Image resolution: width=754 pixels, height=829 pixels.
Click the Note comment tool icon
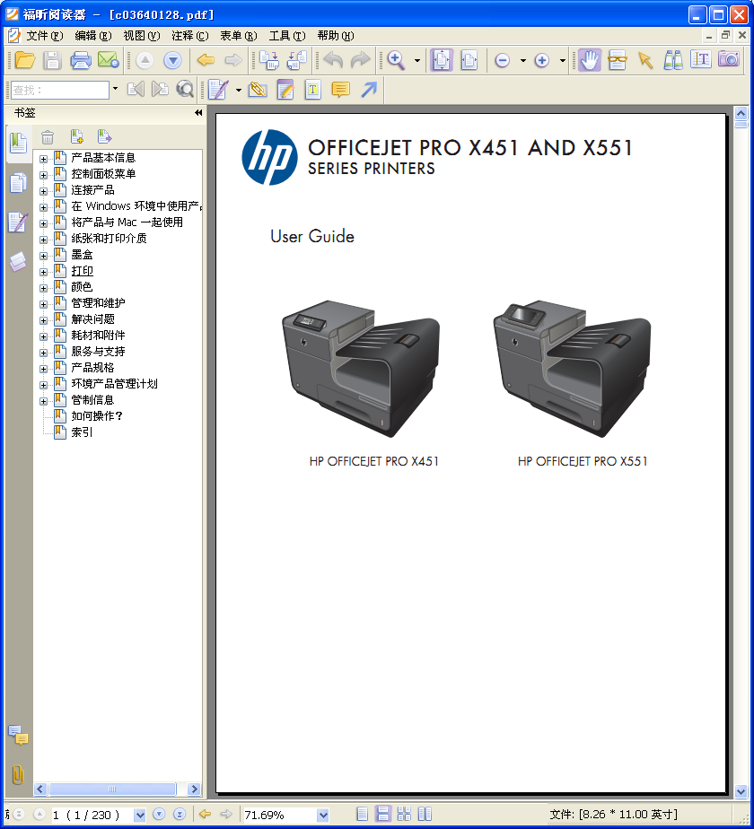pyautogui.click(x=340, y=90)
